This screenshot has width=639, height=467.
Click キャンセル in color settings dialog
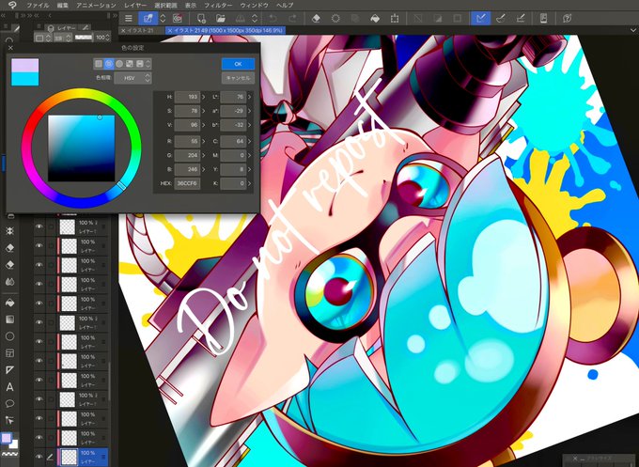tap(238, 78)
